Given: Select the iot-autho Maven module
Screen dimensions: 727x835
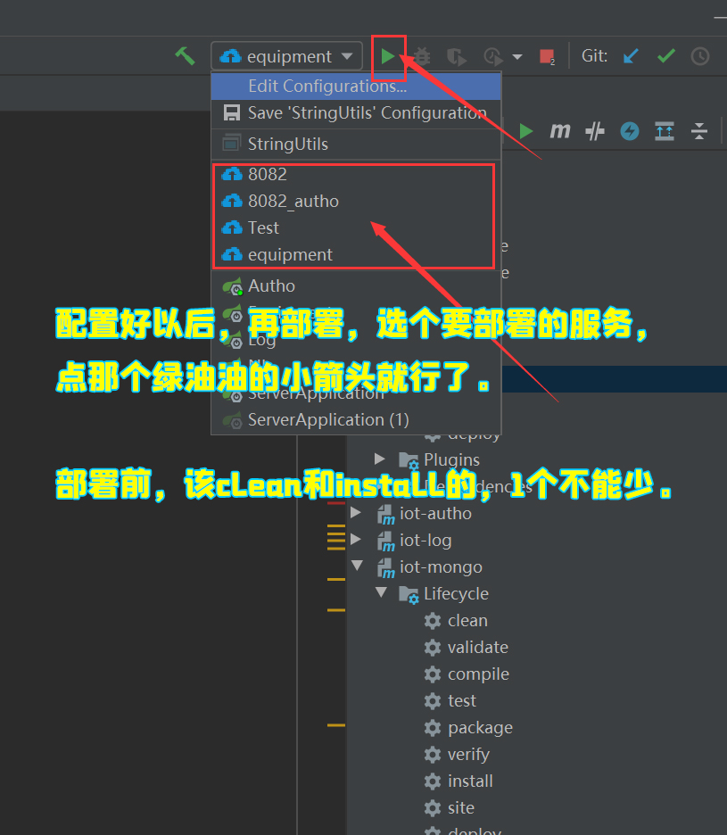Looking at the screenshot, I should (537, 513).
